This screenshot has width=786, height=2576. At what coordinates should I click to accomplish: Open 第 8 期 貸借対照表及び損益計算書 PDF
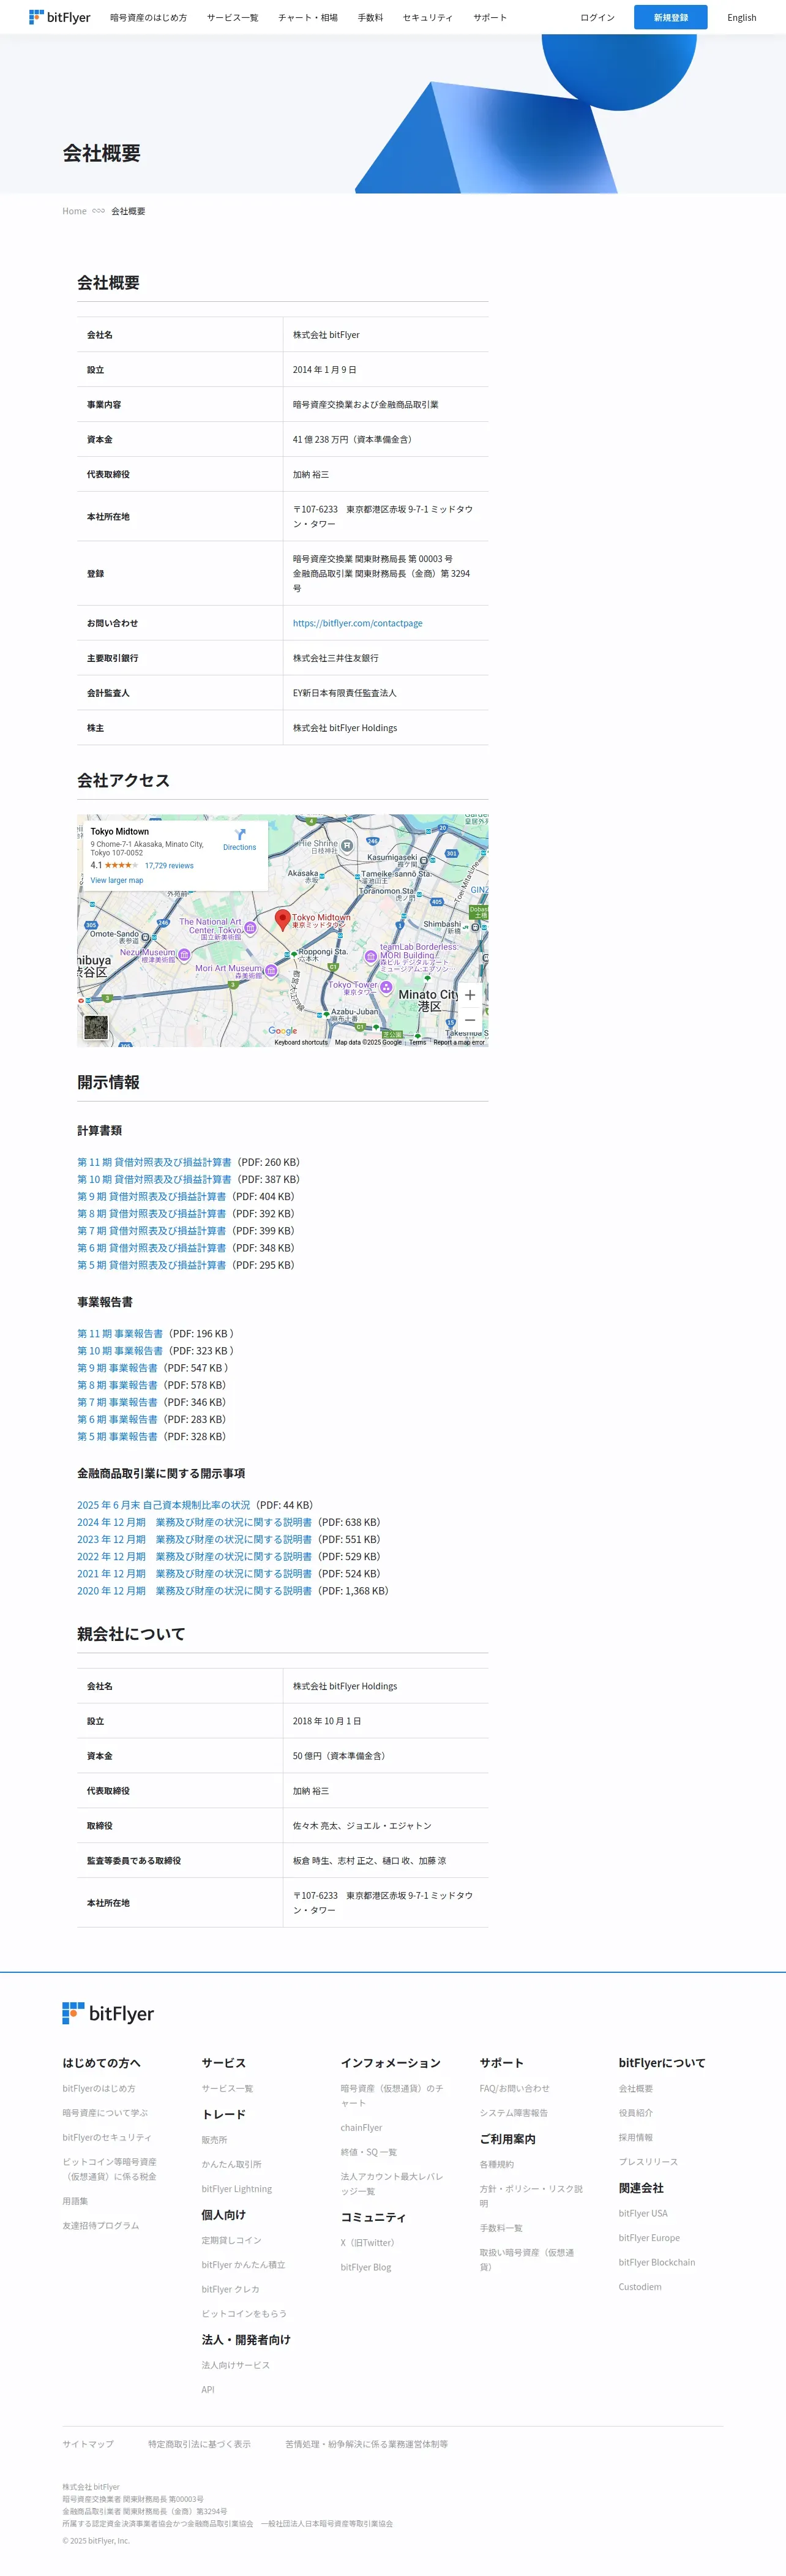coord(151,1214)
